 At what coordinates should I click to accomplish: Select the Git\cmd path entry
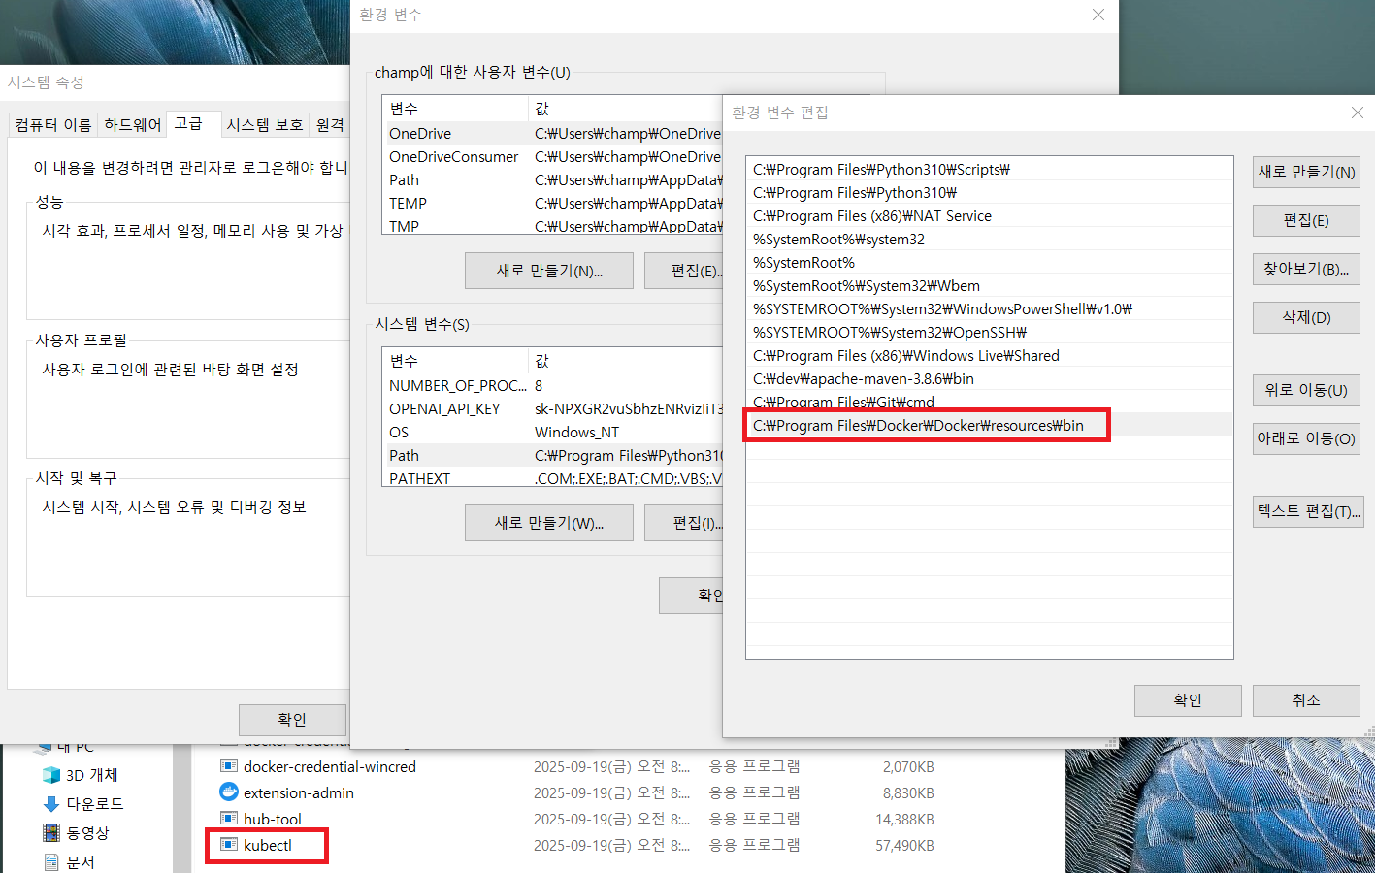pos(989,402)
